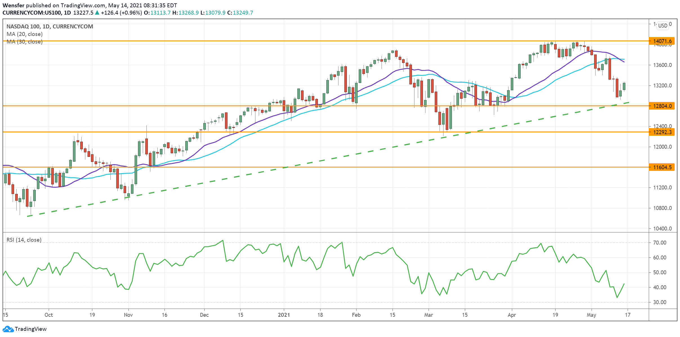680x337 pixels.
Task: Click the USD currency label button
Action: tap(663, 26)
